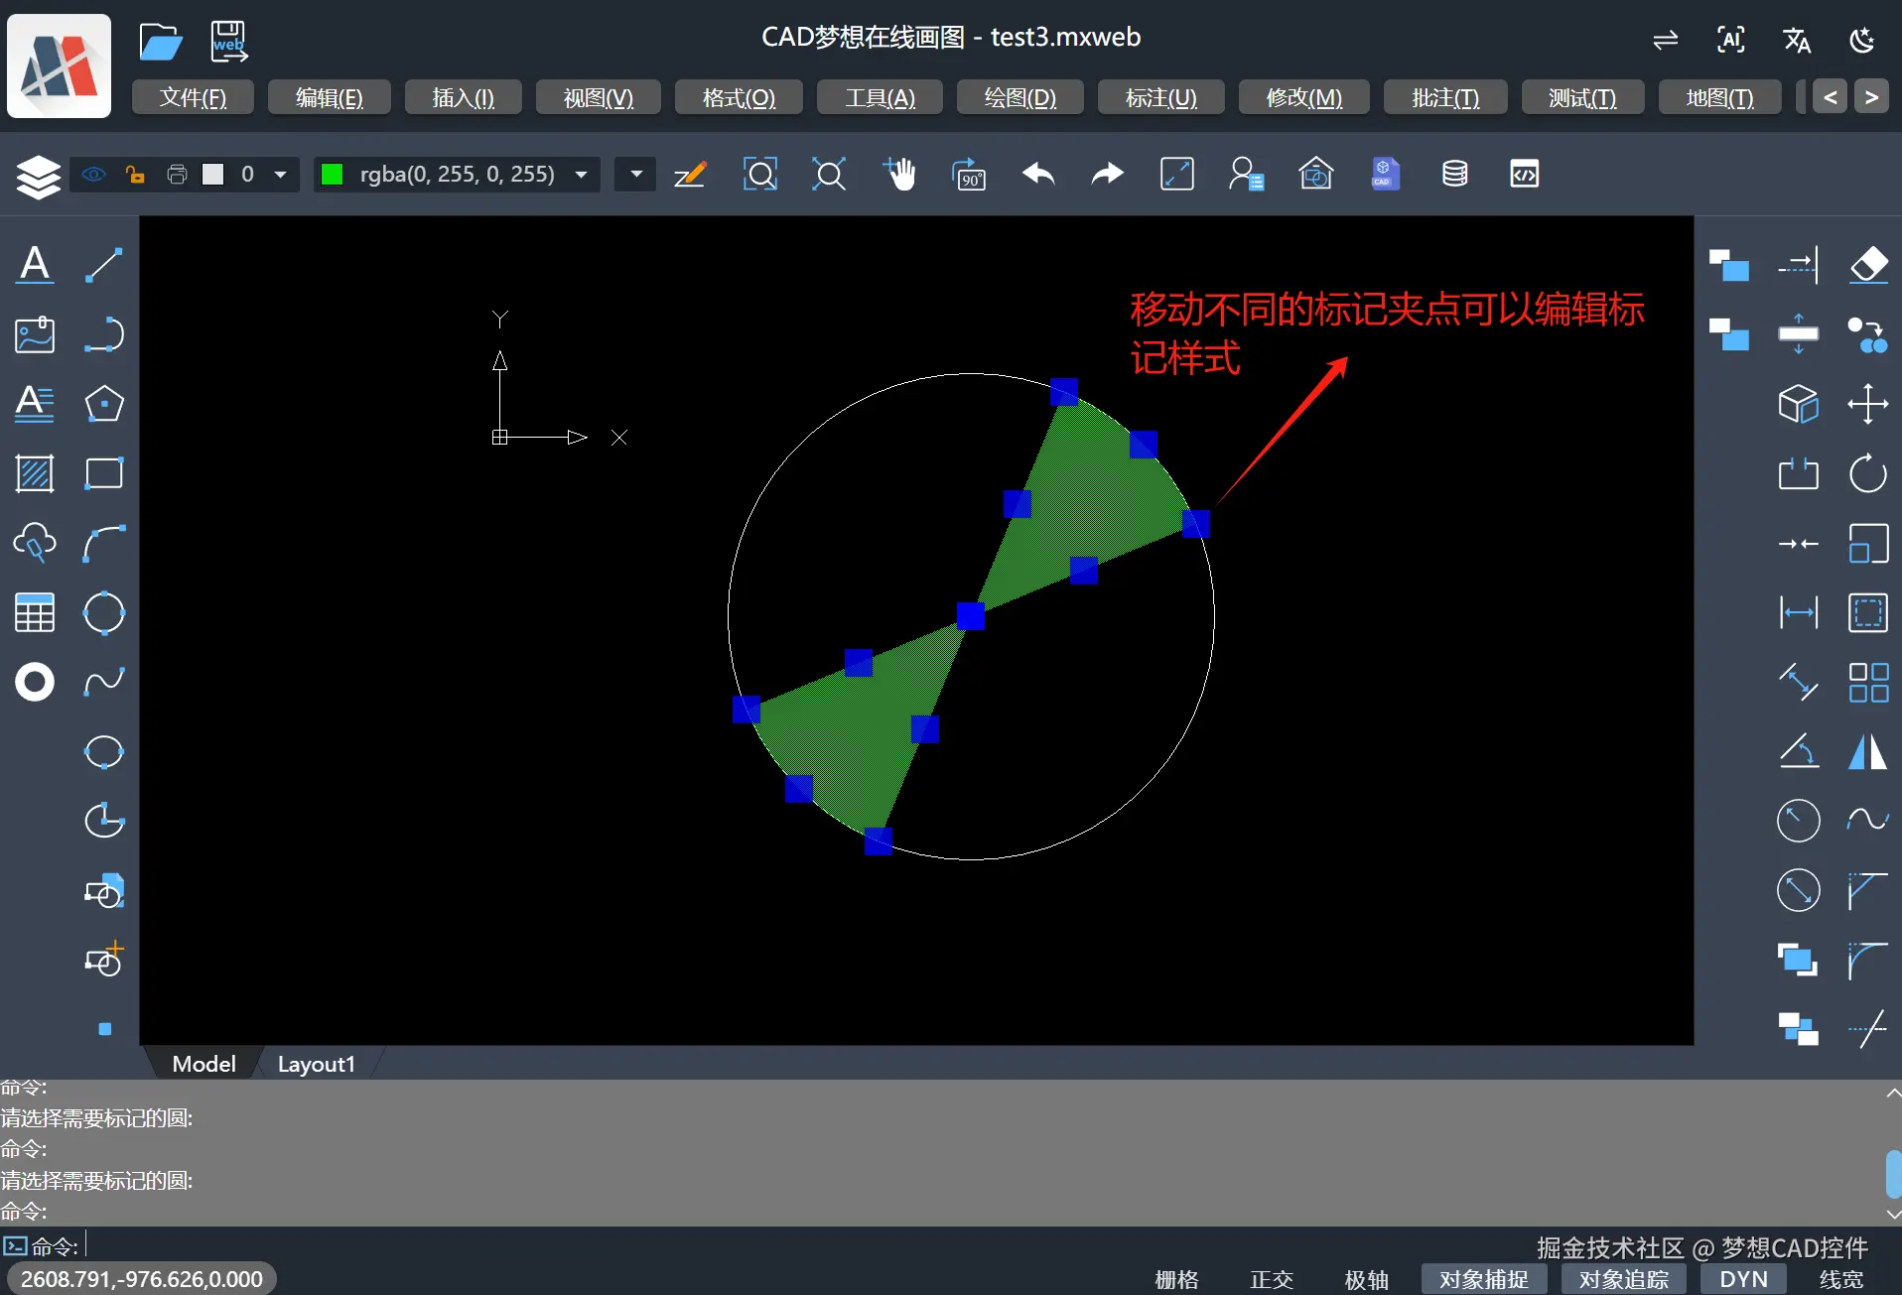Undo the last action
Screen dimensions: 1902x1295
1038,175
